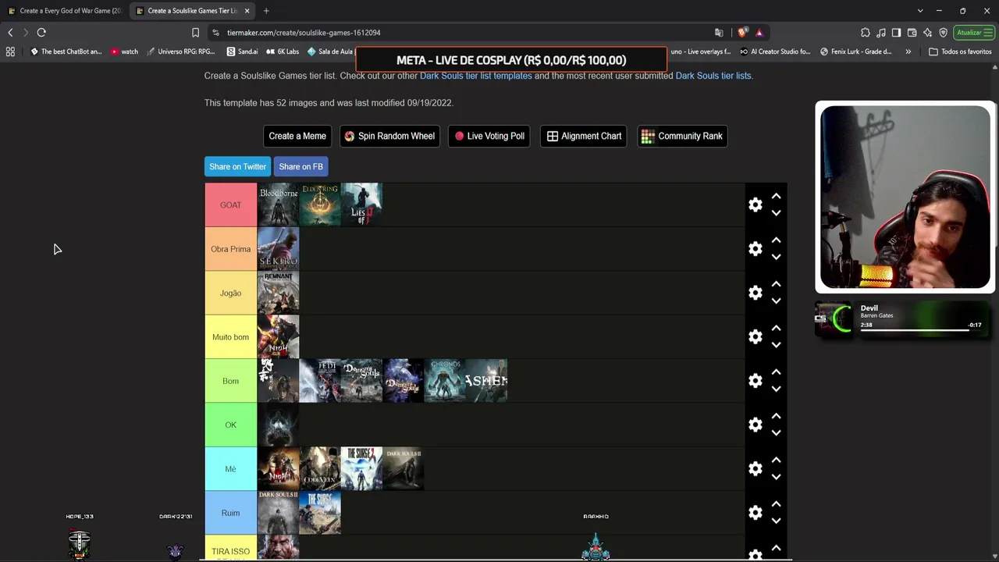Viewport: 999px width, 562px height.
Task: Open settings gear for the Mê tier
Action: tap(755, 468)
